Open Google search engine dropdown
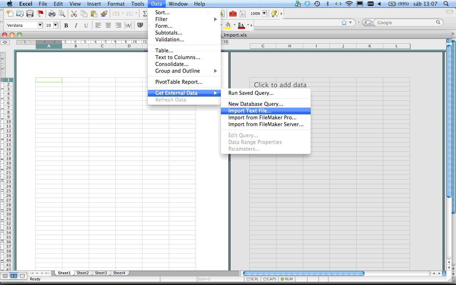The width and height of the screenshot is (456, 285). pyautogui.click(x=368, y=22)
